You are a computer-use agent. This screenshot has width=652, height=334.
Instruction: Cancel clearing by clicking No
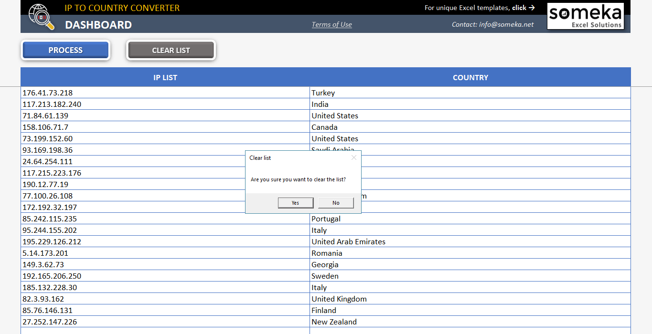tap(336, 202)
